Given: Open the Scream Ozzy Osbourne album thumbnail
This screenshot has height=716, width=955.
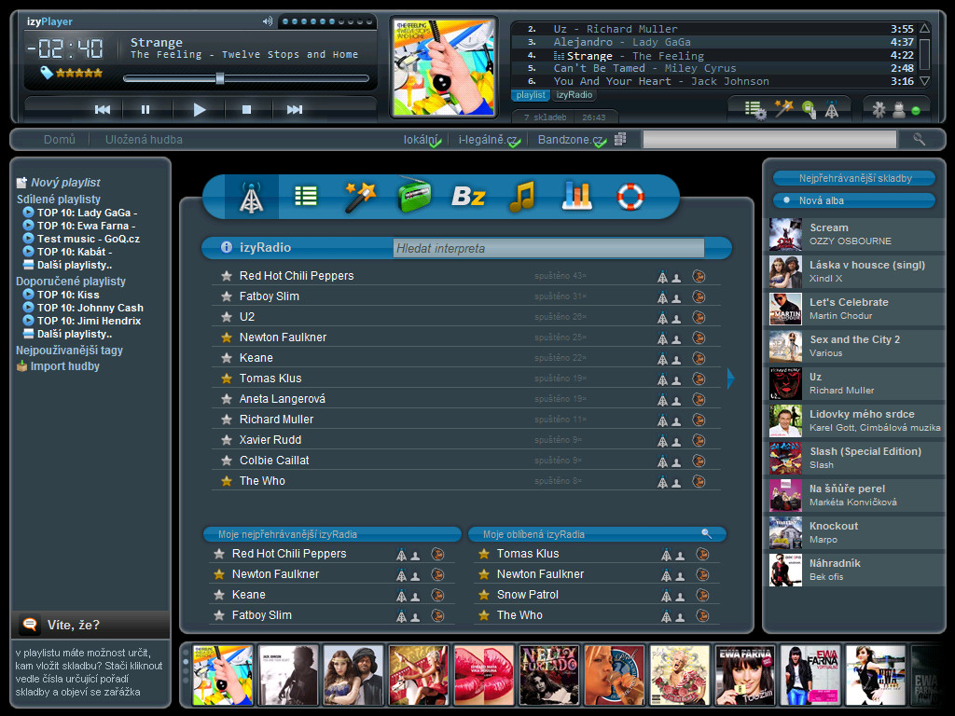Looking at the screenshot, I should [785, 234].
